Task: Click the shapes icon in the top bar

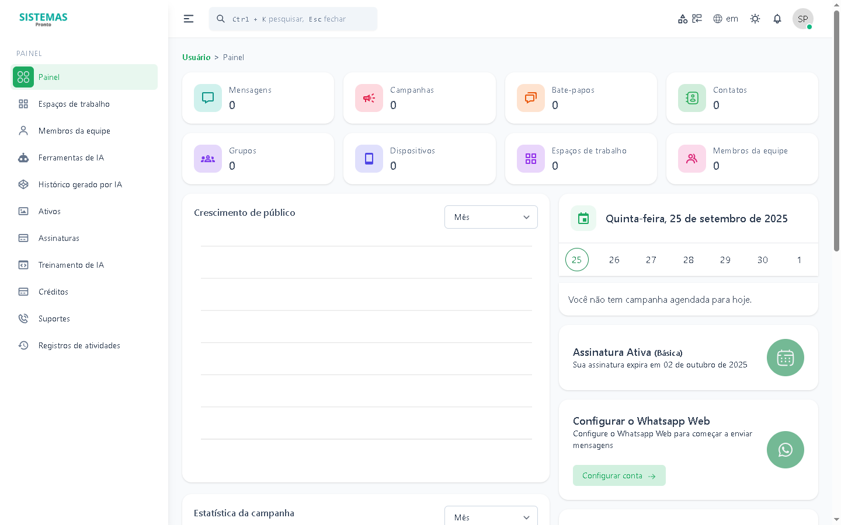Action: tap(683, 19)
